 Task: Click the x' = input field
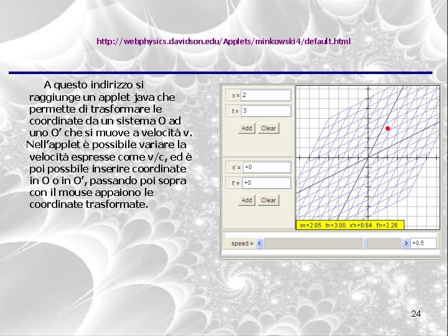[267, 167]
